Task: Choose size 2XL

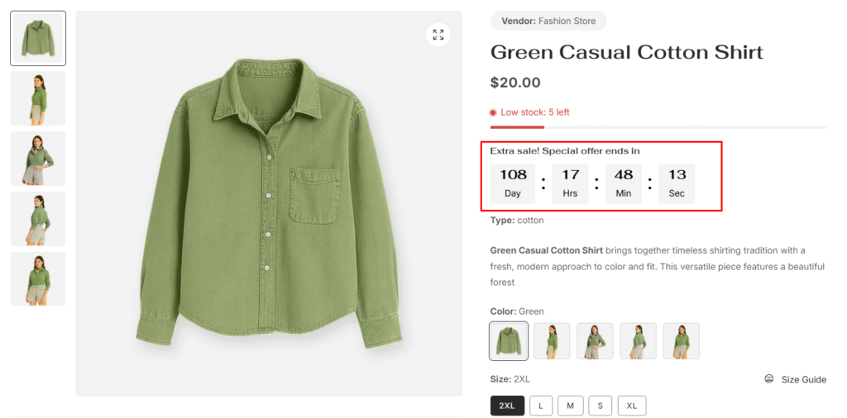Action: tap(507, 406)
